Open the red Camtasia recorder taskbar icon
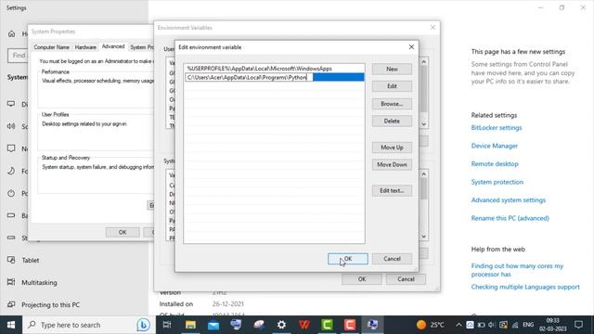This screenshot has height=334, width=594. tap(350, 325)
